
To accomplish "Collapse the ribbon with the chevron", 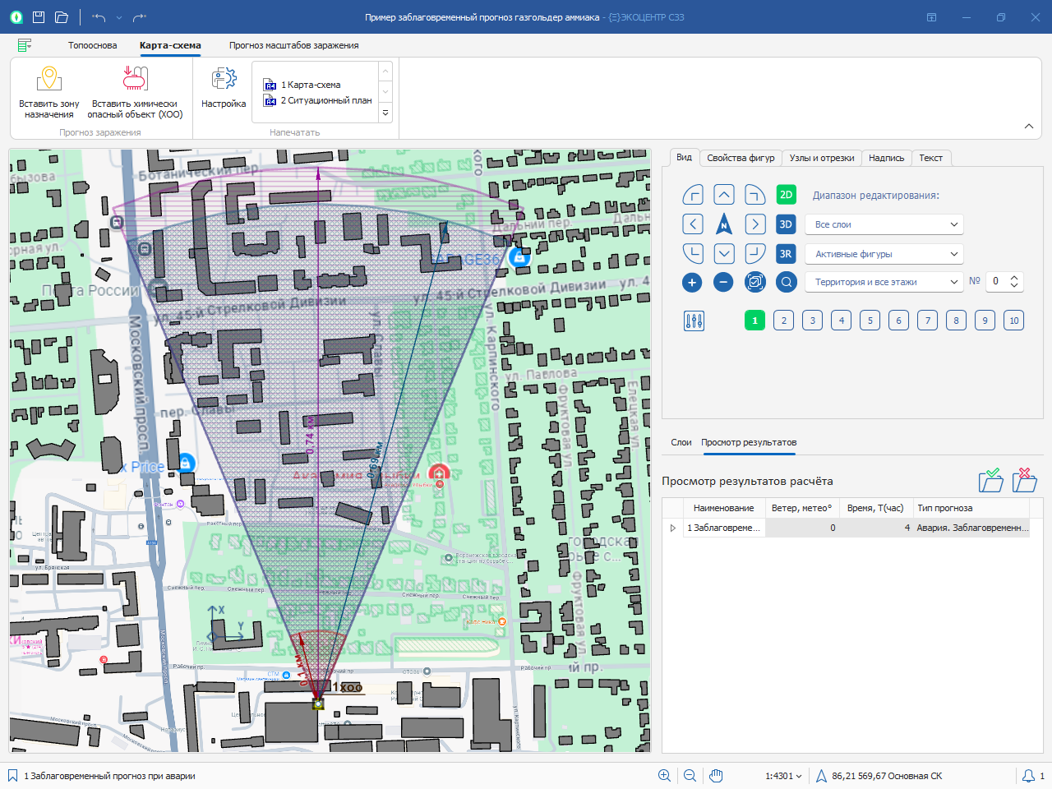I will click(x=1029, y=127).
